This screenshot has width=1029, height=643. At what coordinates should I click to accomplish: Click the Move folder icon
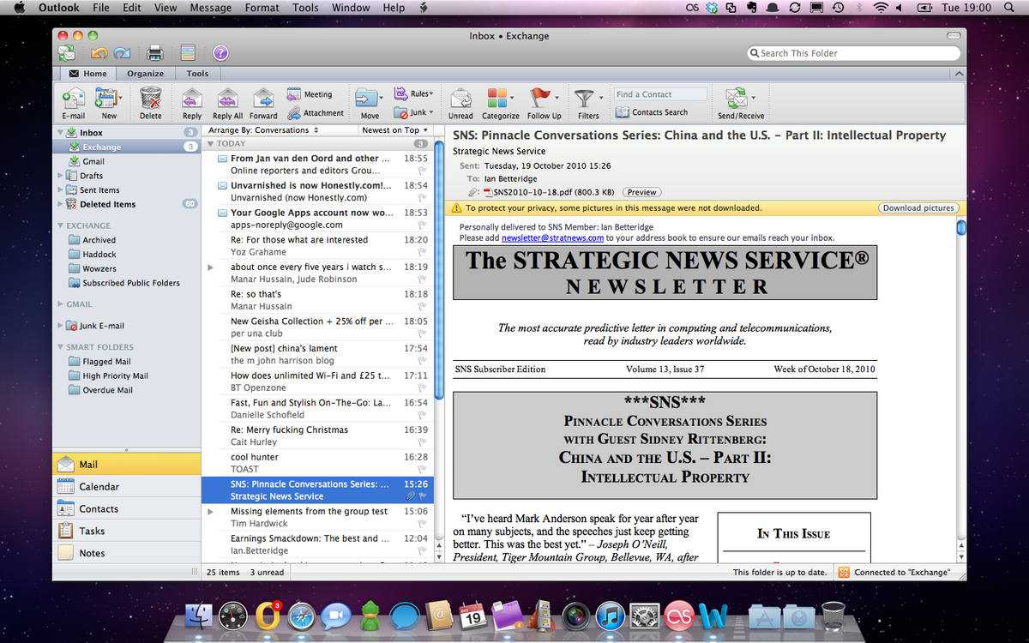(366, 98)
